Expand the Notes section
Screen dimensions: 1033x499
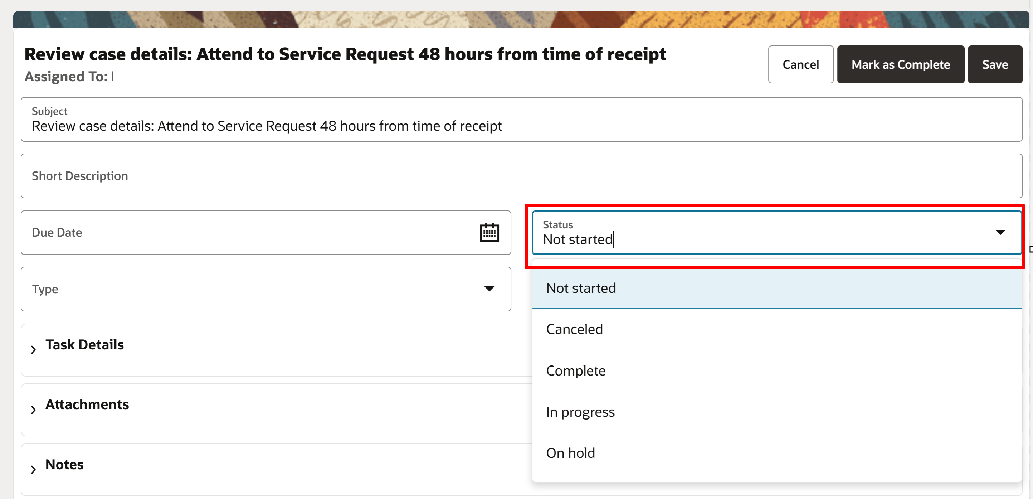click(64, 464)
